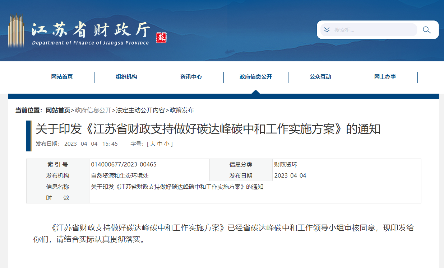Click the 索引号 value 014000677/2023-00465

(124, 164)
